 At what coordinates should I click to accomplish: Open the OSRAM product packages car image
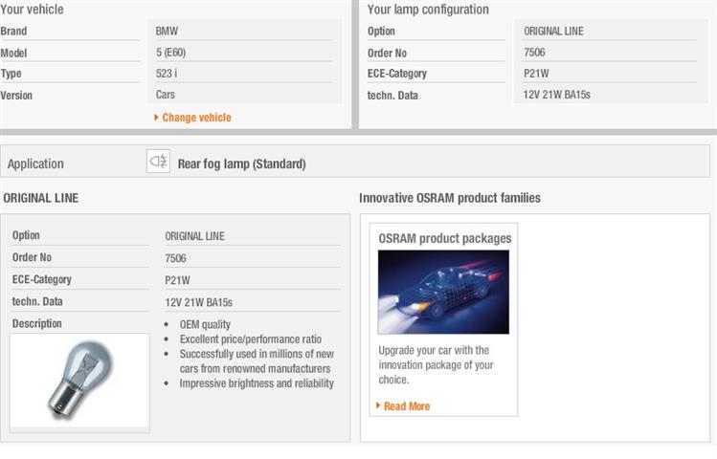pyautogui.click(x=443, y=292)
